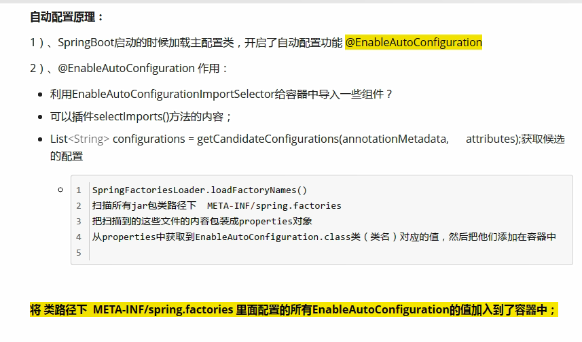Click the EnableAutoConfigurationImportSelector bullet text
This screenshot has width=582, height=342.
pos(221,94)
